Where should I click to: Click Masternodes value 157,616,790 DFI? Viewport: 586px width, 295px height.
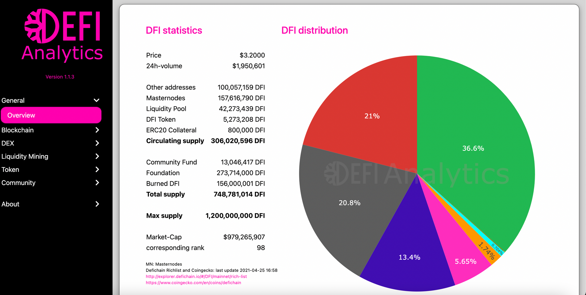click(241, 98)
